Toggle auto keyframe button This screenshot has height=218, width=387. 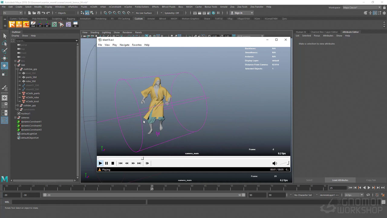click(x=377, y=195)
